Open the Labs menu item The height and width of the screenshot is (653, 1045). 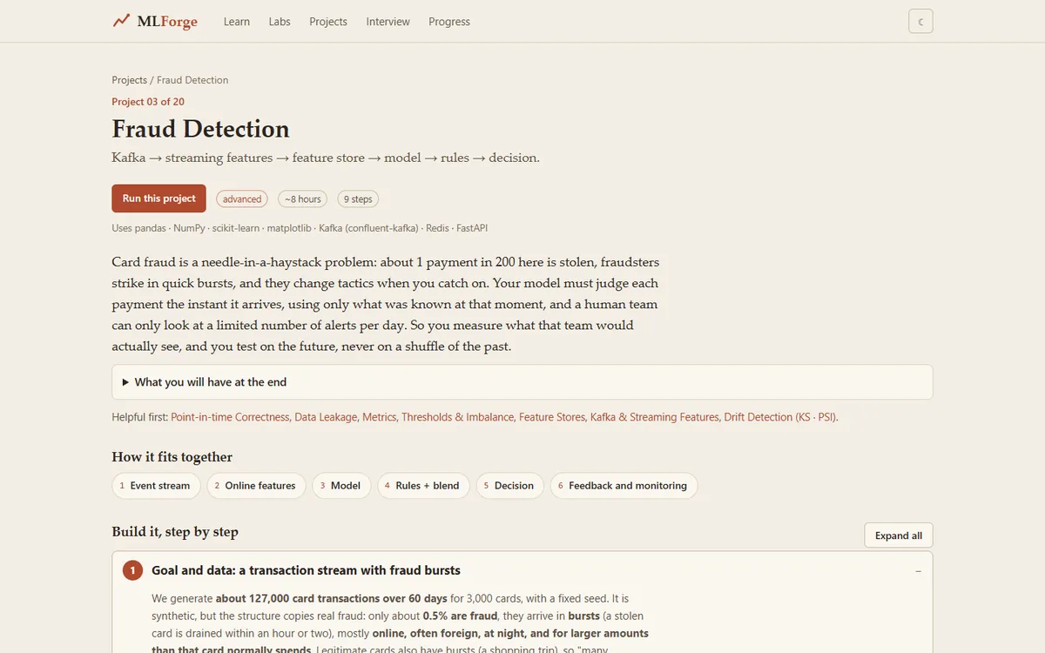click(x=280, y=22)
